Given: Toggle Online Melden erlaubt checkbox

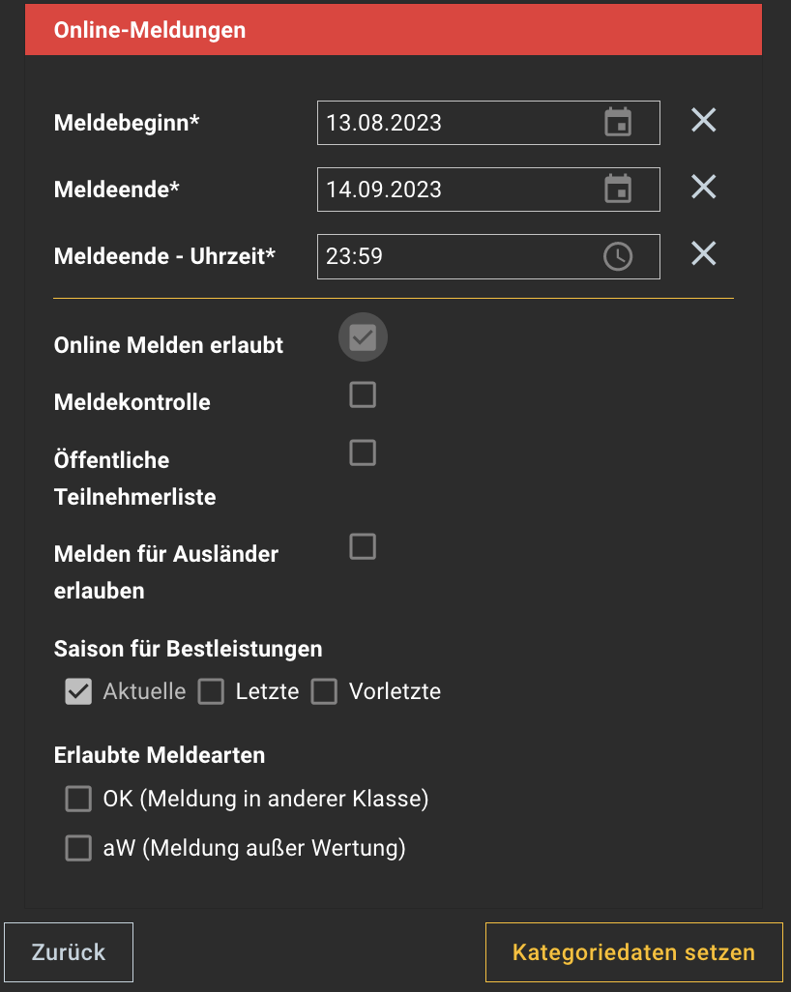Looking at the screenshot, I should (363, 337).
